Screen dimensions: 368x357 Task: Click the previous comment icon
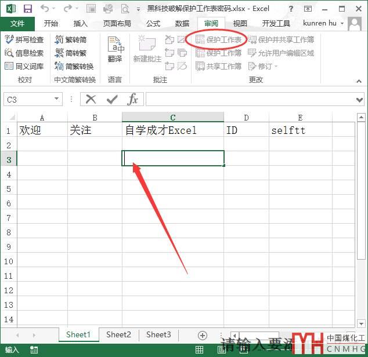click(x=169, y=53)
